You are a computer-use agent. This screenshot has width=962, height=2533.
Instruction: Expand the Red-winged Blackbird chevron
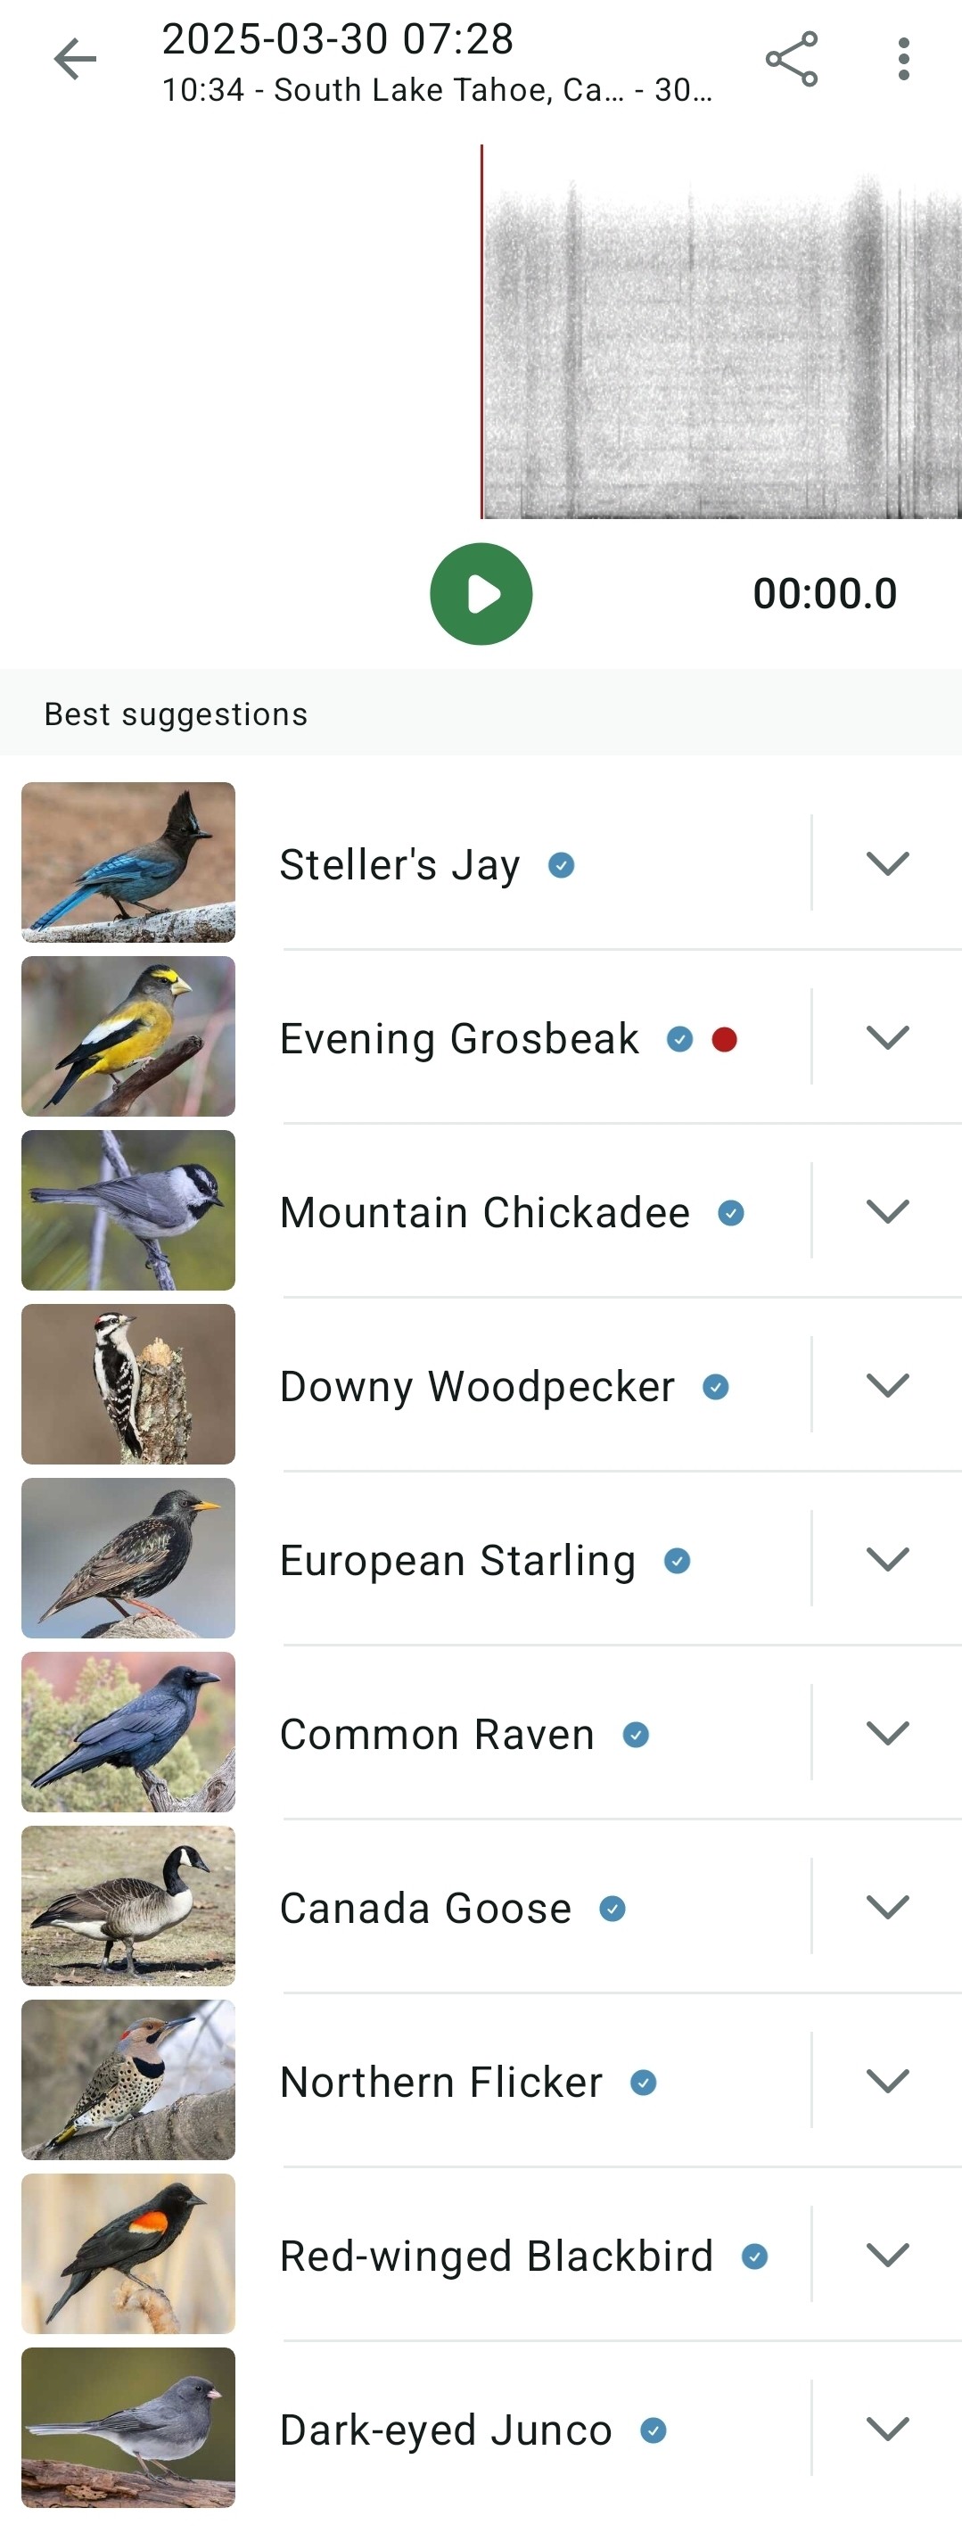click(x=887, y=2255)
